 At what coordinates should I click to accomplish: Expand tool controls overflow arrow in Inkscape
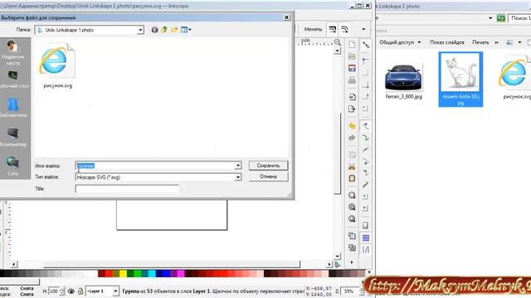[x=363, y=30]
